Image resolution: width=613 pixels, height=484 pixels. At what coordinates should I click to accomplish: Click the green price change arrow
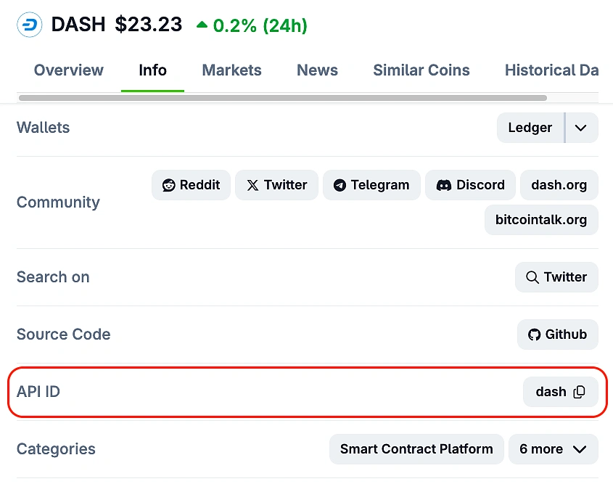pos(202,22)
